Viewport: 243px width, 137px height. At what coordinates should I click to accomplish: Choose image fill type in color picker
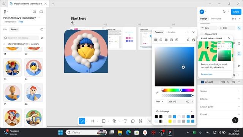tap(171, 40)
